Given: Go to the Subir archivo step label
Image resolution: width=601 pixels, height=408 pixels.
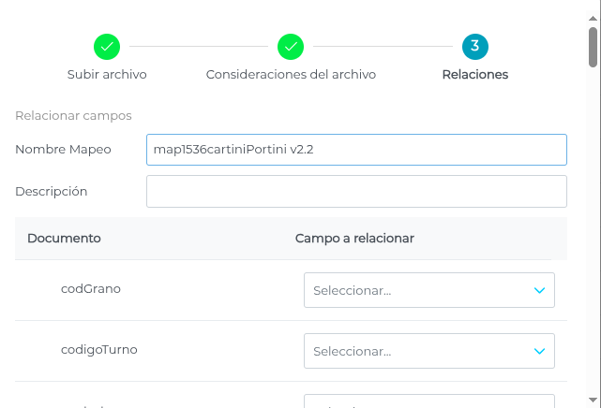Looking at the screenshot, I should pyautogui.click(x=107, y=74).
